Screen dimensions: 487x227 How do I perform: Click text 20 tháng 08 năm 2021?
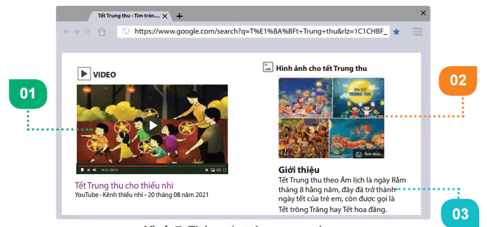click(178, 195)
